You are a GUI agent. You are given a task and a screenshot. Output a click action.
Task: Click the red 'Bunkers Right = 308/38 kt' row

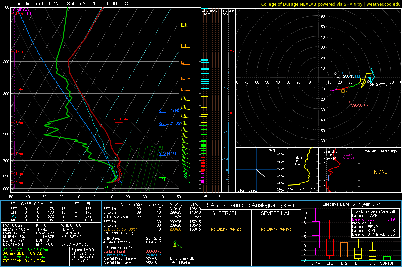(132, 252)
